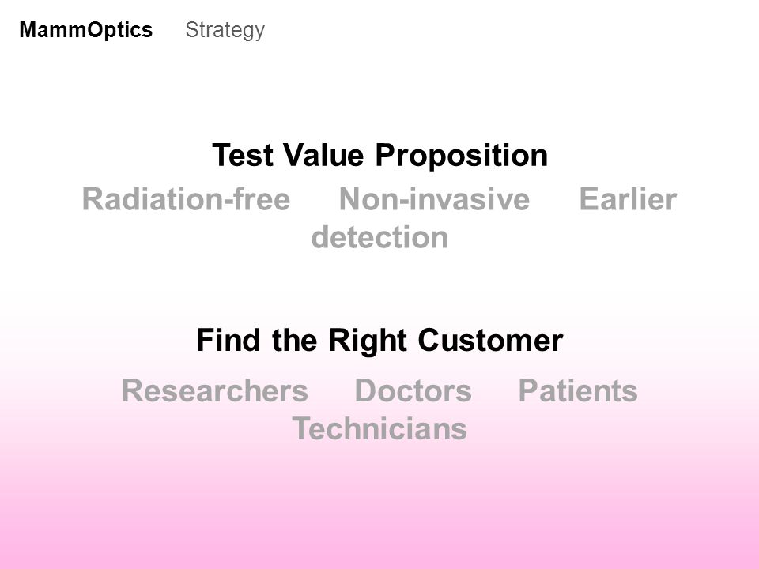Click the word Find in heading

point(228,340)
